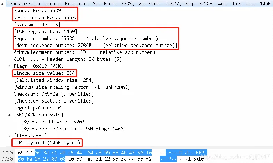Expand the [Timestamps] node
This screenshot has width=273, height=163.
[10, 136]
